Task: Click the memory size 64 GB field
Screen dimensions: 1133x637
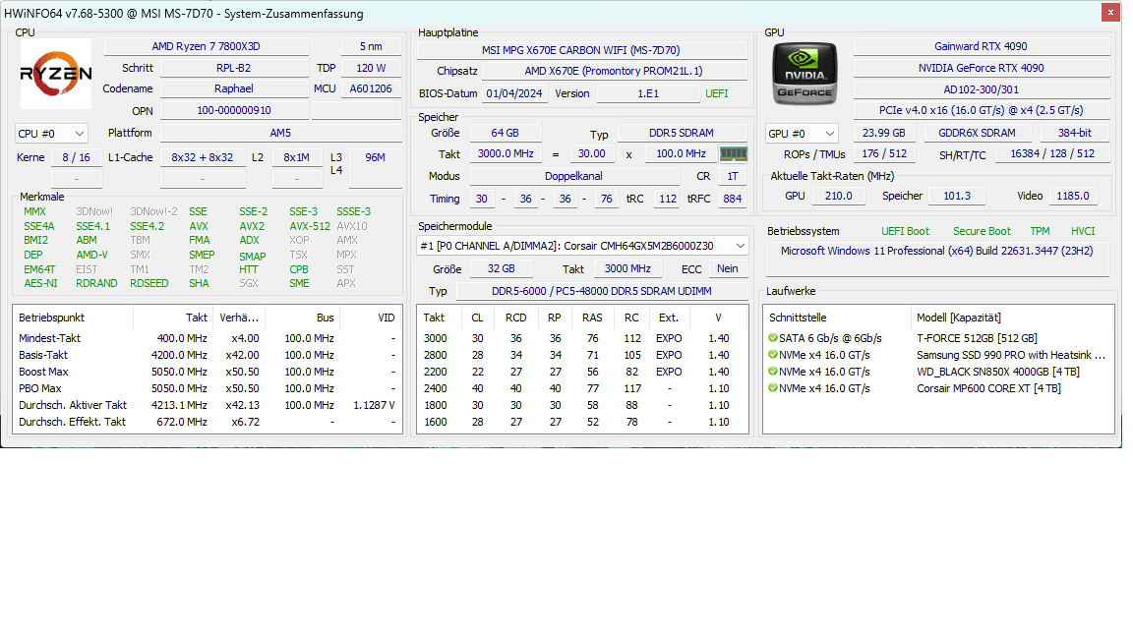Action: [505, 133]
